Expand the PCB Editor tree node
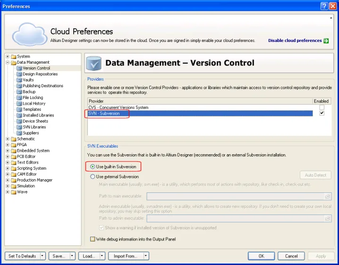This screenshot has height=265, width=339. (8, 157)
